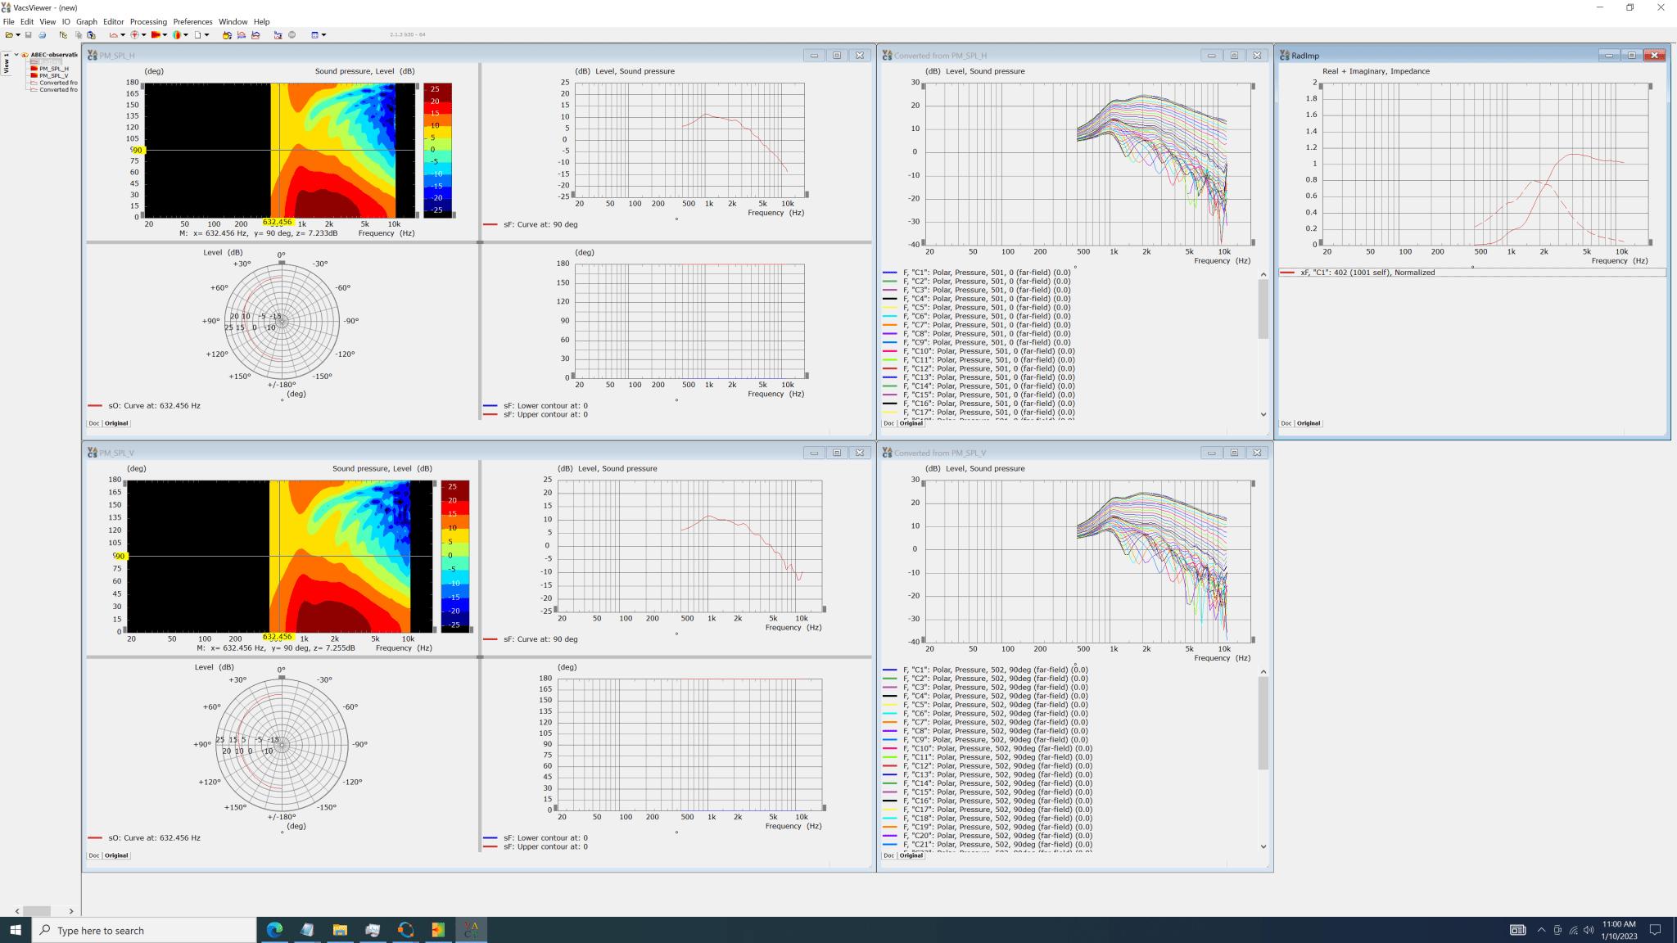
Task: Open dropdown arrow next to blank document icon
Action: (206, 35)
